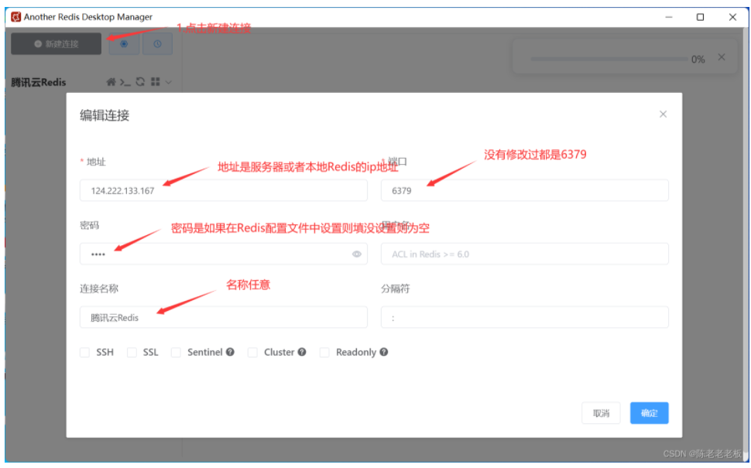Enable the SSH checkbox
Viewport: 751px width, 468px height.
(84, 352)
